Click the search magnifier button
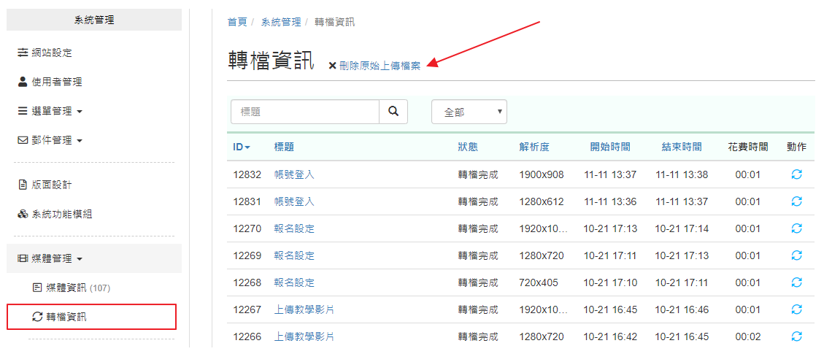Image resolution: width=824 pixels, height=354 pixels. tap(393, 112)
